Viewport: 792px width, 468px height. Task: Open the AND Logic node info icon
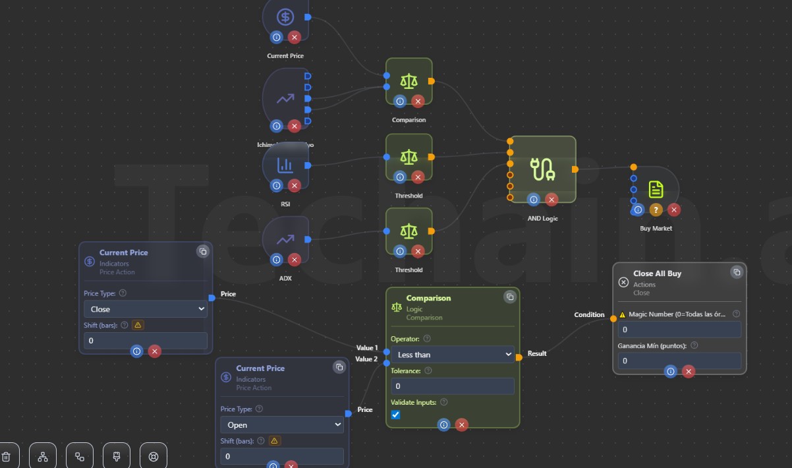534,200
